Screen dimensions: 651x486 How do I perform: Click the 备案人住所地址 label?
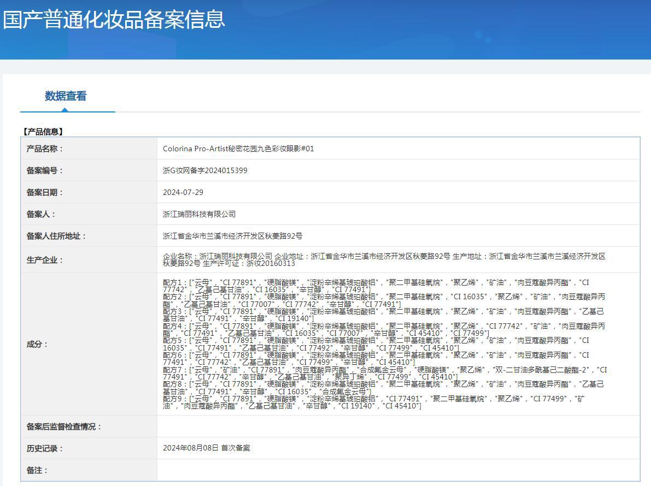tap(56, 236)
